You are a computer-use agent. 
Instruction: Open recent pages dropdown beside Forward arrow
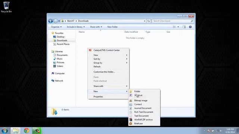tap(59, 21)
